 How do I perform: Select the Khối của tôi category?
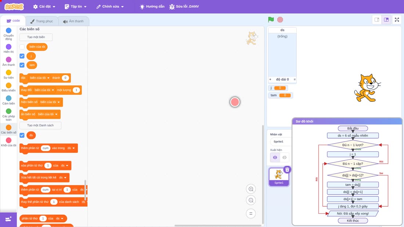point(8,142)
